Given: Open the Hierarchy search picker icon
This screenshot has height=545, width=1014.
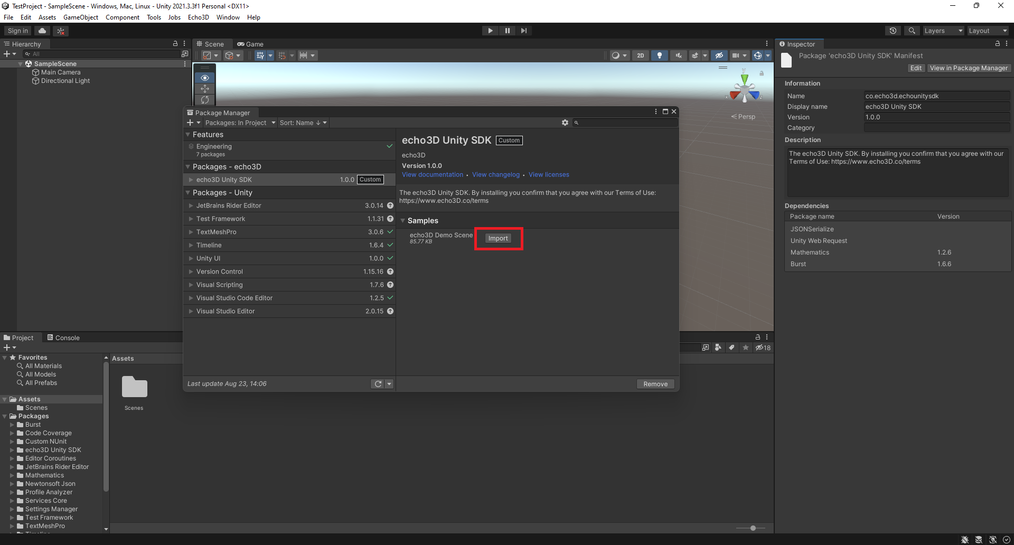Looking at the screenshot, I should coord(184,54).
